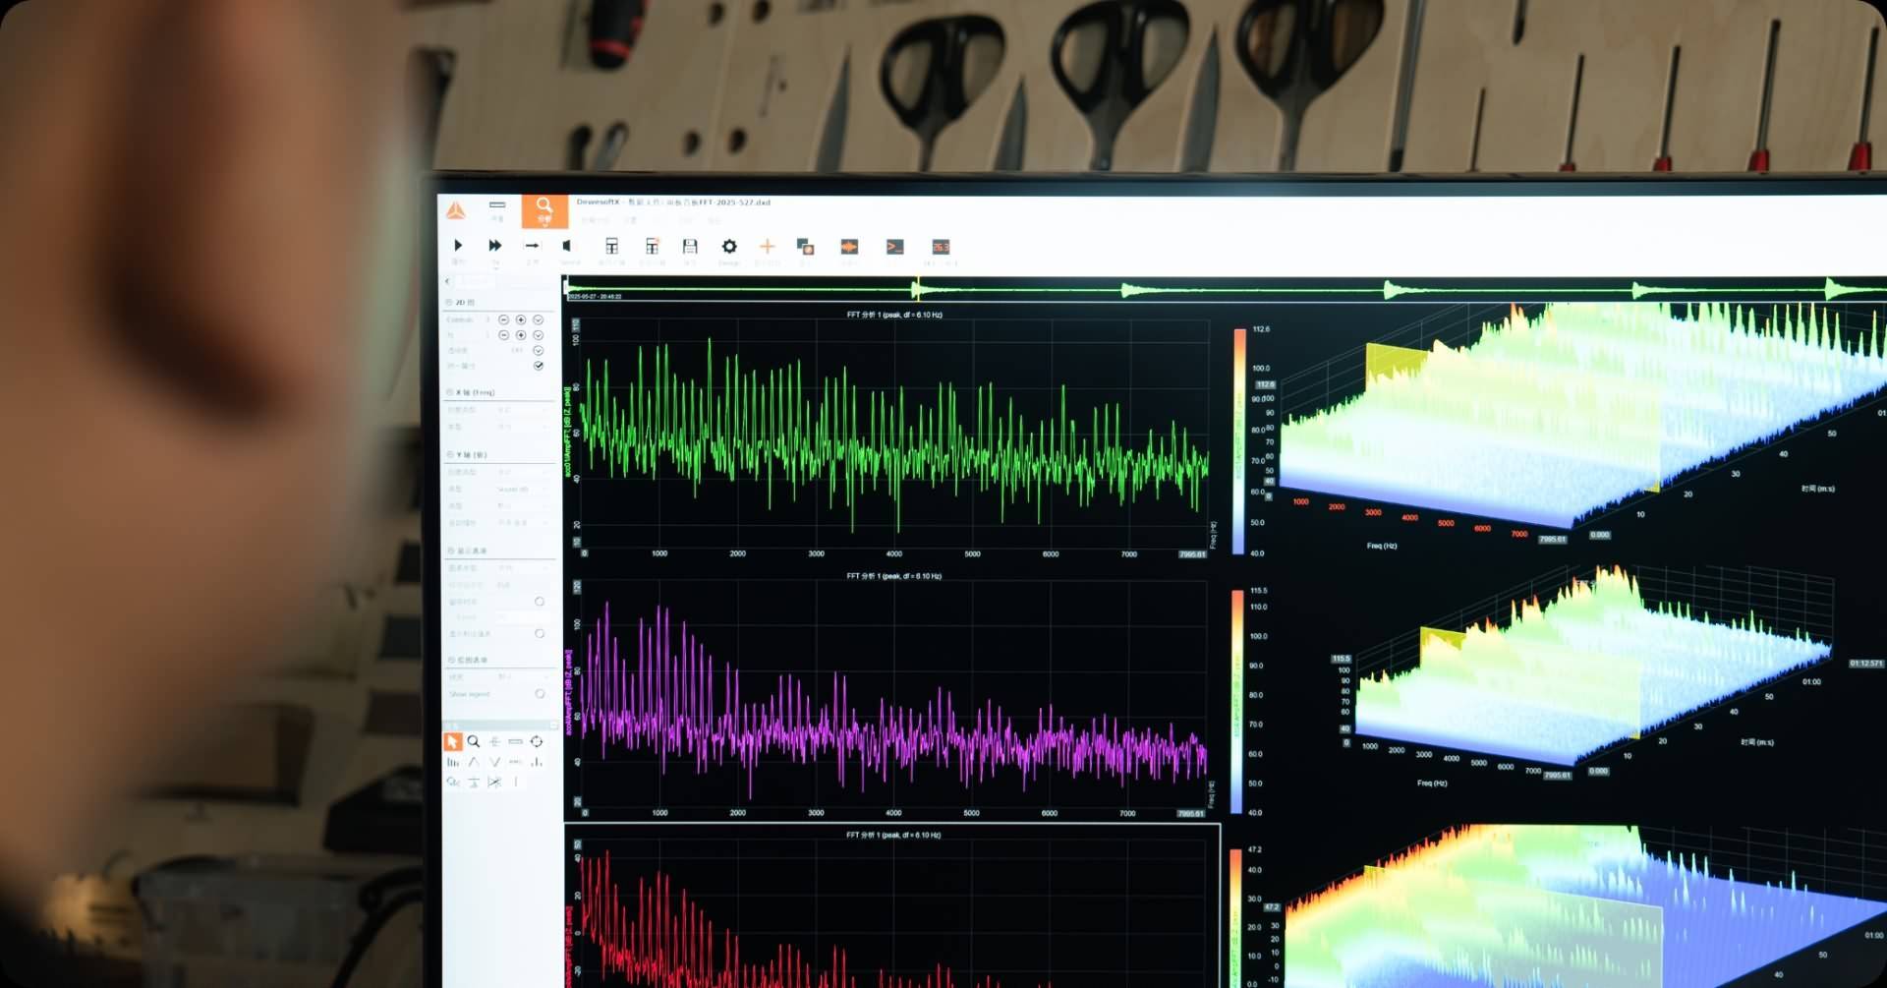Expand the Controls row dropdown chevron
The height and width of the screenshot is (988, 1887).
(538, 320)
